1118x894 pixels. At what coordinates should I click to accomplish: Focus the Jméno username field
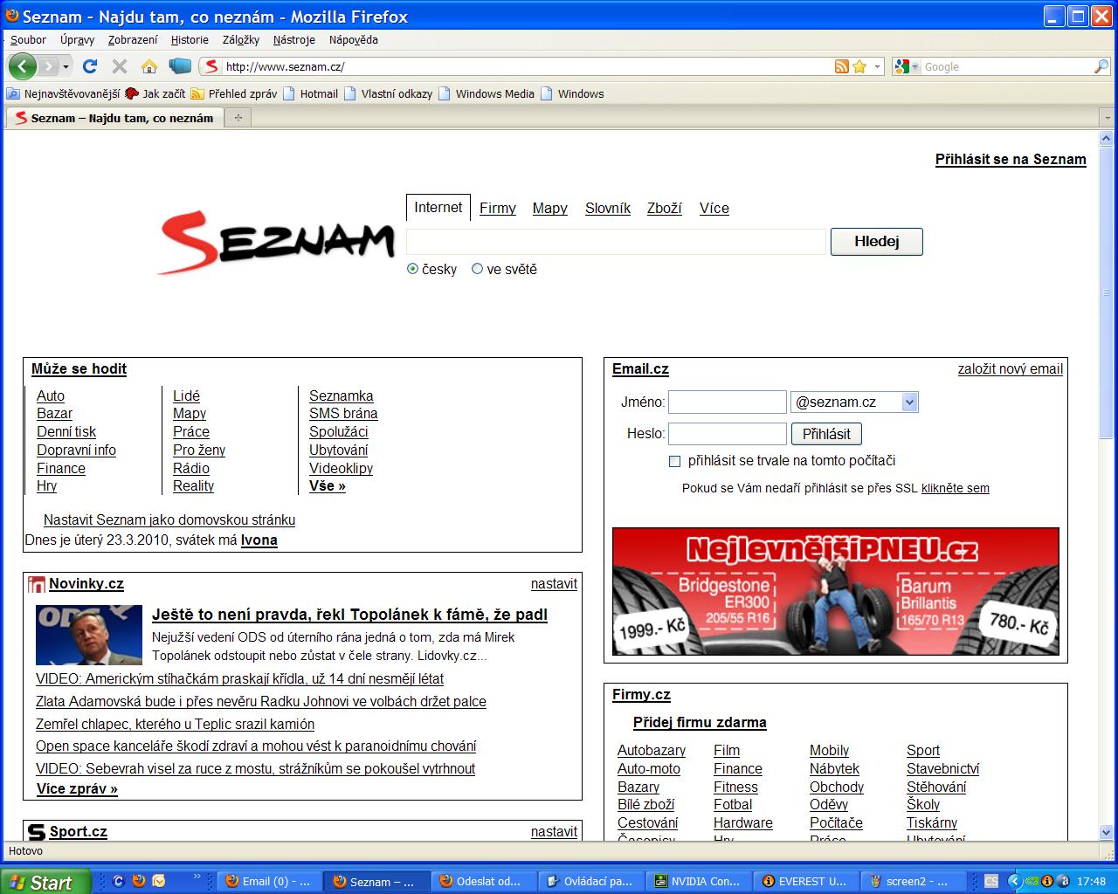click(x=728, y=402)
